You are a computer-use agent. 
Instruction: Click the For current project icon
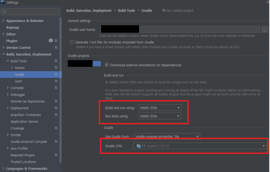click(164, 10)
